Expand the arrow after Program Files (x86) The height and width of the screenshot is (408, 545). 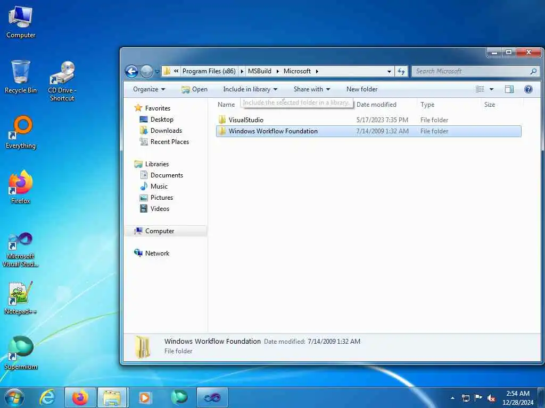pyautogui.click(x=242, y=71)
